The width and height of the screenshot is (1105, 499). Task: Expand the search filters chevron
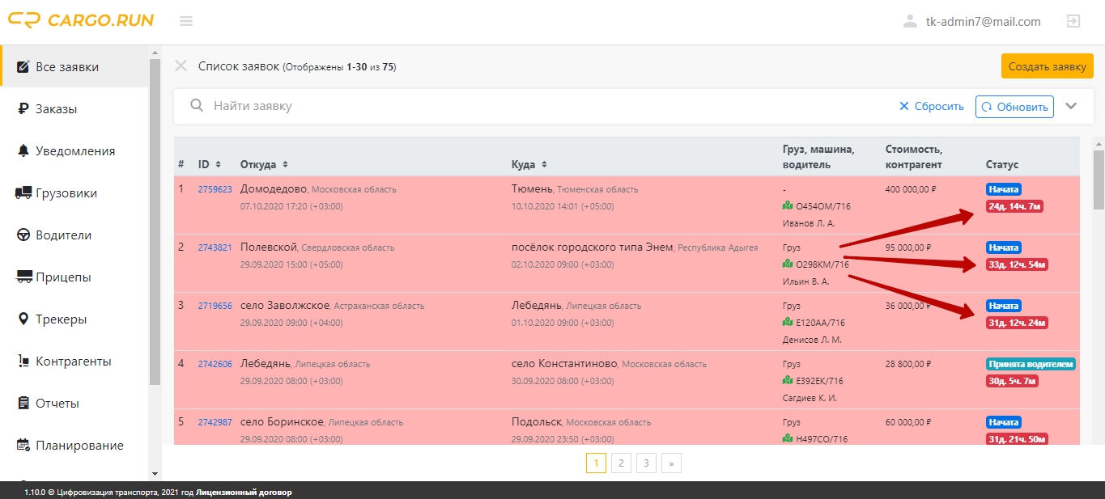coord(1072,106)
